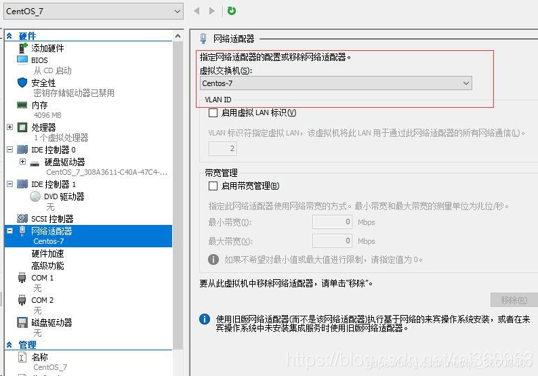Click the IDE 控制器 0 icon
This screenshot has width=538, height=376.
tap(22, 150)
